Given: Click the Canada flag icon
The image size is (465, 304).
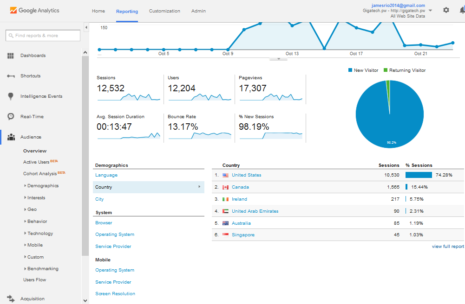Looking at the screenshot, I should tap(225, 187).
